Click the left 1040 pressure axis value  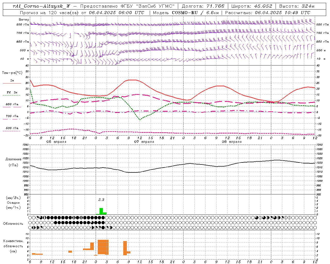tap(26, 145)
